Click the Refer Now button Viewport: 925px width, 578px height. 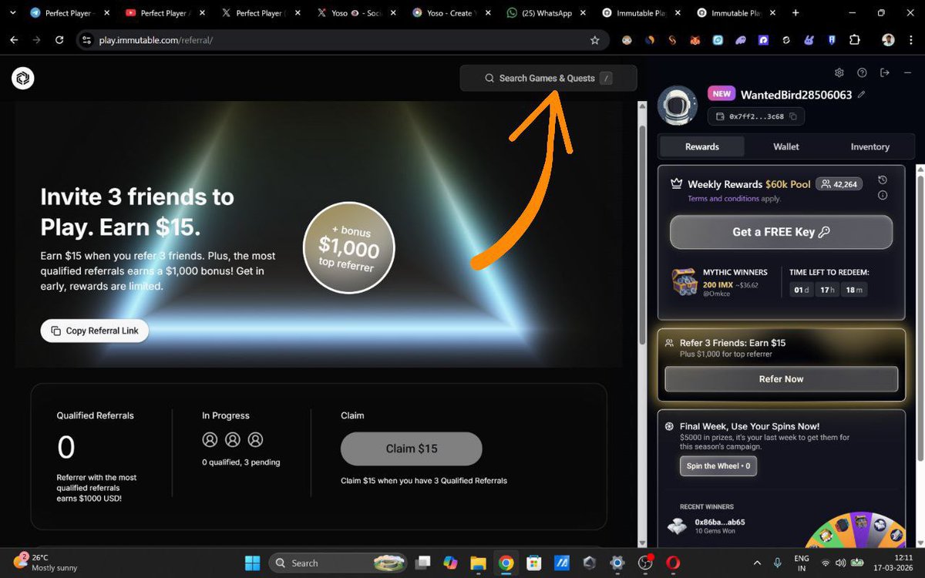(781, 379)
